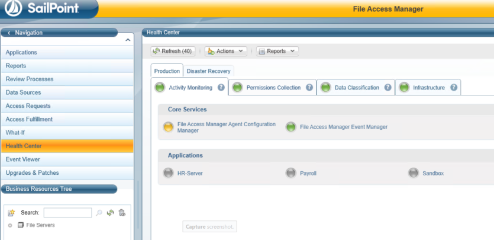494x240 pixels.
Task: Click the Business Resources Tree search field
Action: (x=67, y=213)
